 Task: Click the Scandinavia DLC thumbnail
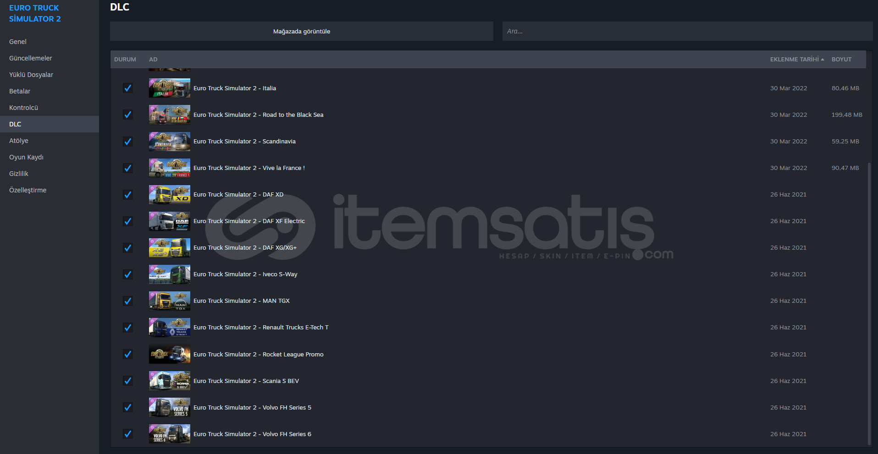pos(169,141)
